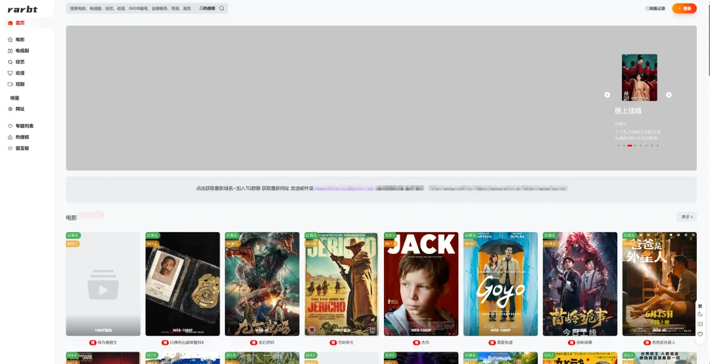
Task: Click the title link 爸爸是外星人
Action: point(663,343)
